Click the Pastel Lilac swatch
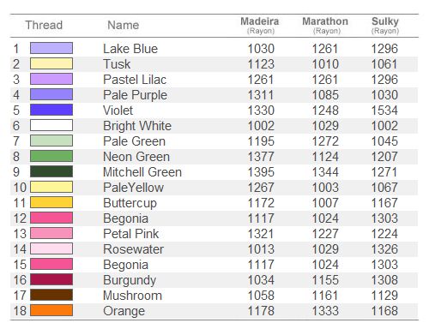The height and width of the screenshot is (329, 429). [51, 79]
